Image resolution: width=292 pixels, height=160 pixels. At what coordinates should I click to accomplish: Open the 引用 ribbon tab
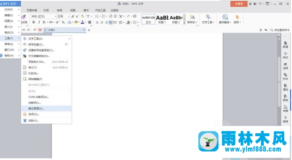pos(46,10)
